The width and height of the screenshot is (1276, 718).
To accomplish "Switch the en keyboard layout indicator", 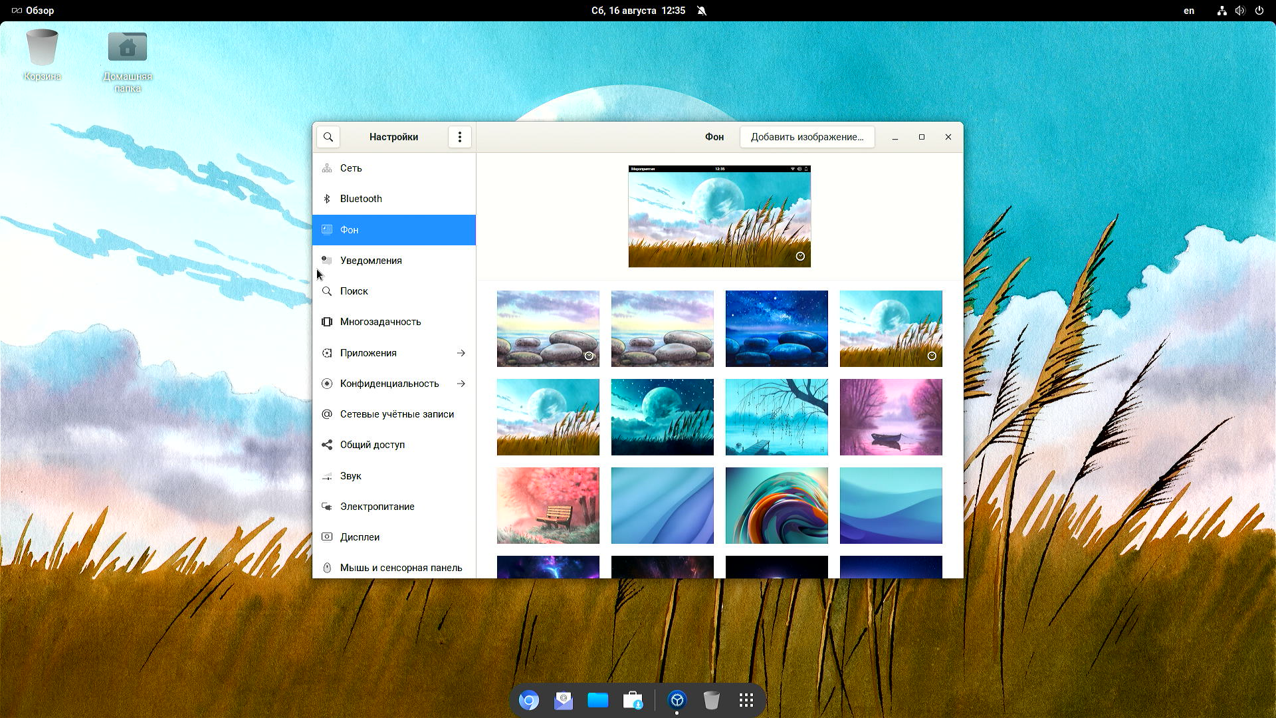I will pos(1188,11).
